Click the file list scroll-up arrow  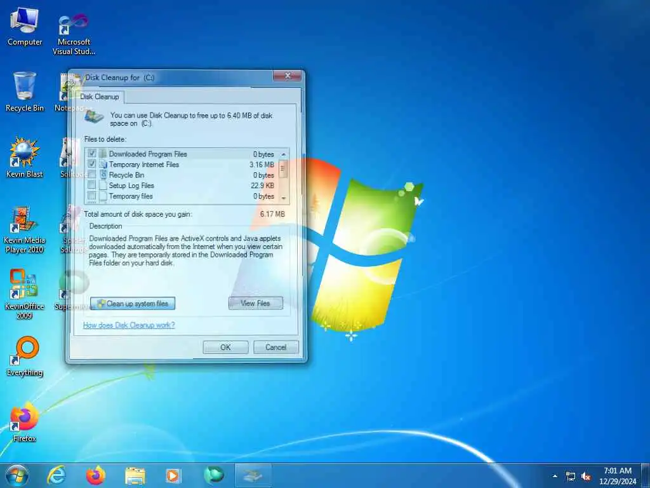(x=284, y=154)
